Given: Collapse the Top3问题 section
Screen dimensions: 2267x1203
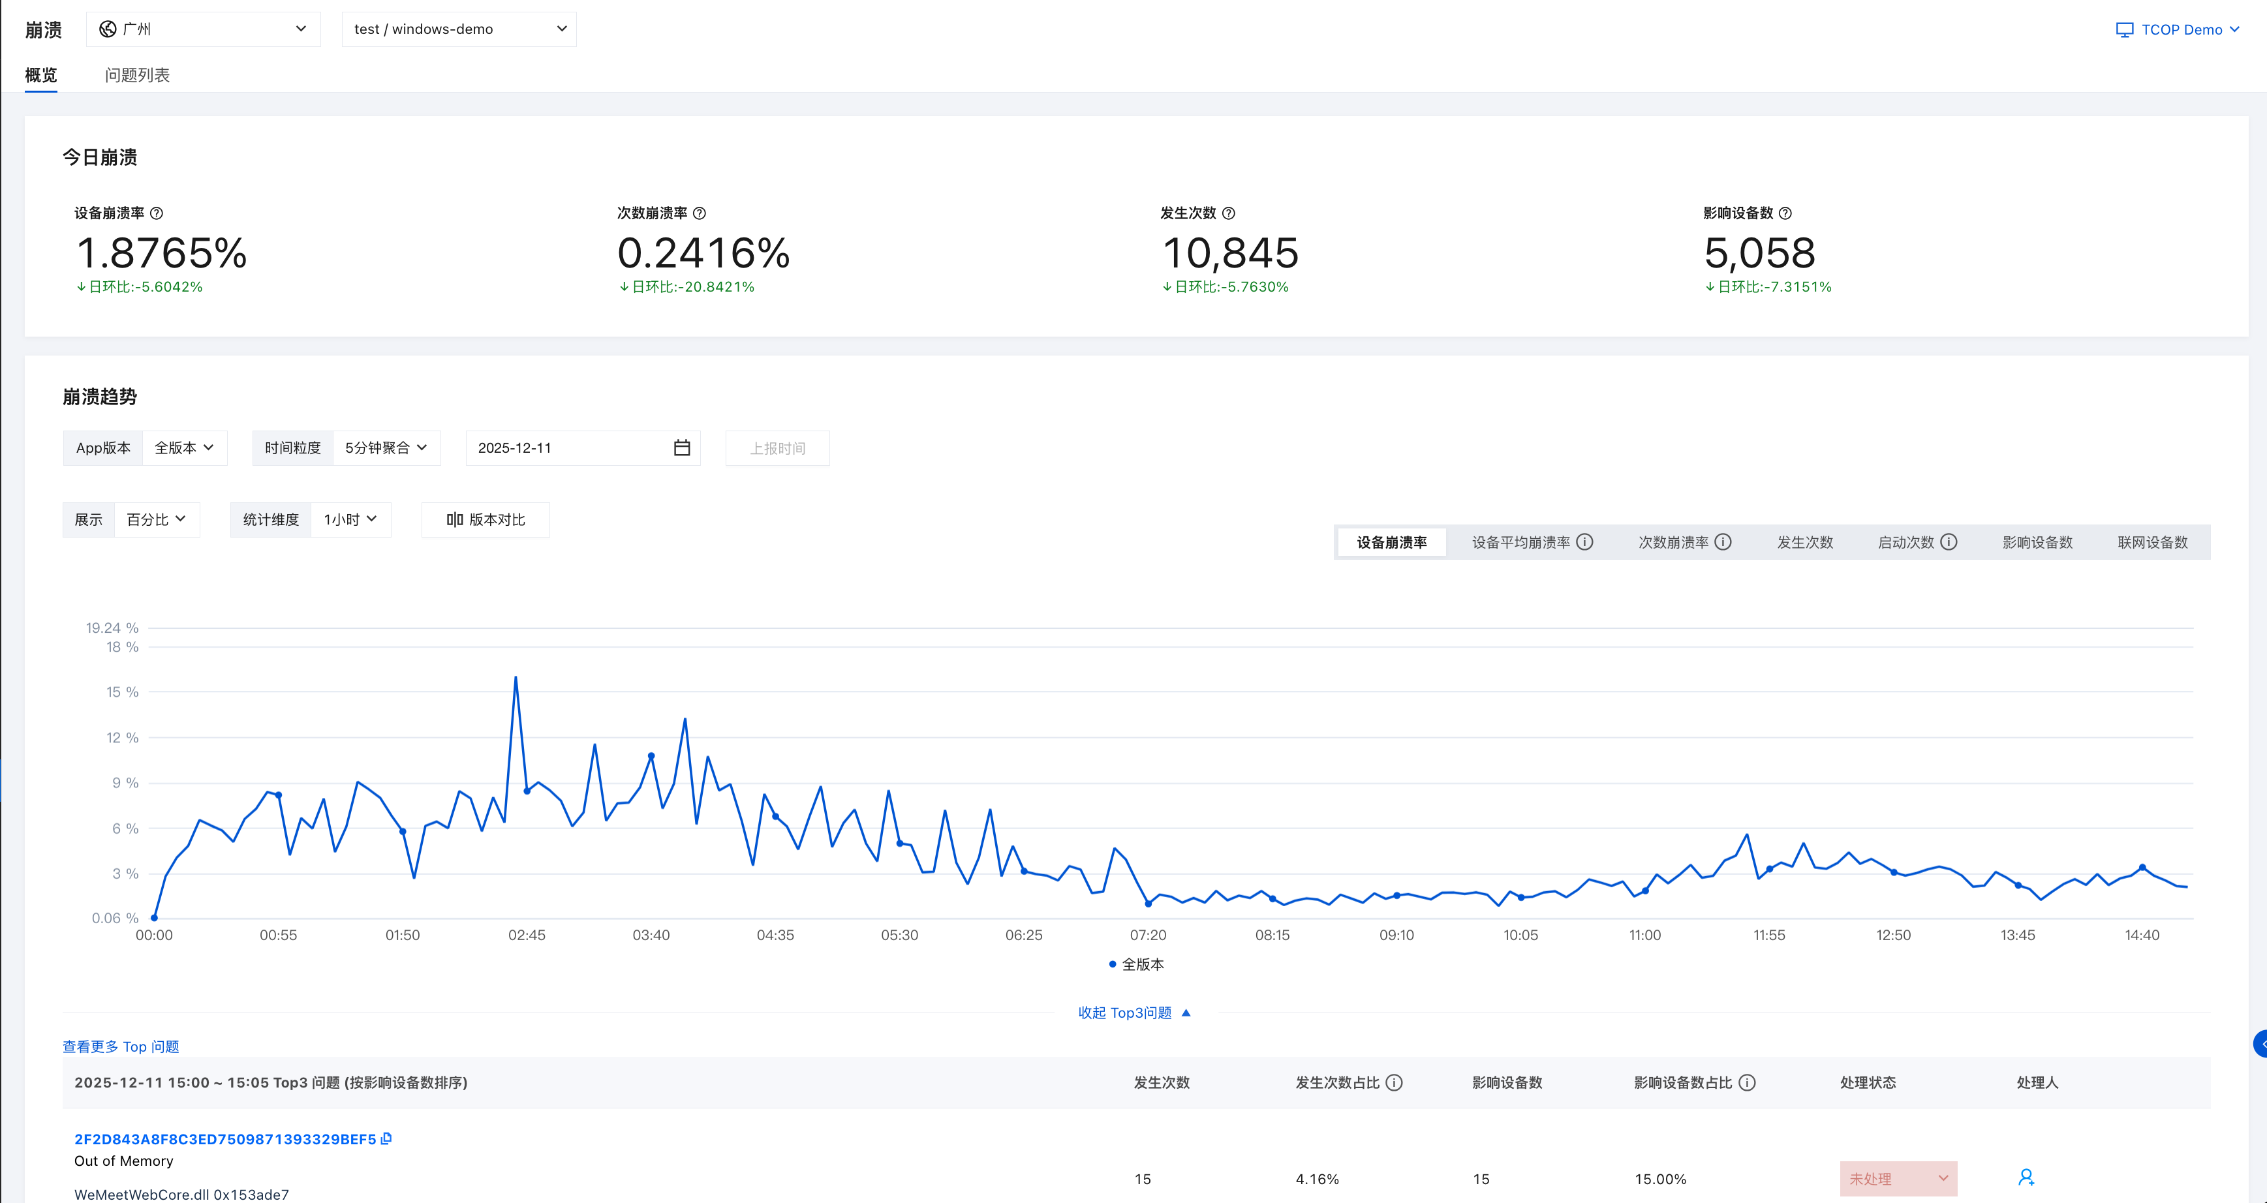Looking at the screenshot, I should coord(1133,1013).
